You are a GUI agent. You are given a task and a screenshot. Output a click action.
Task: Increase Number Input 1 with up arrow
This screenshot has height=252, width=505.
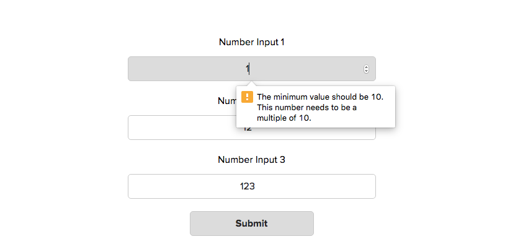[x=366, y=67]
